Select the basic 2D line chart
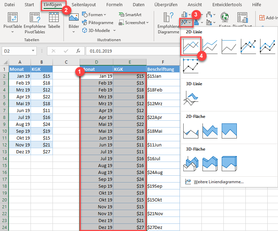Screen dimensions: 278x231 (191, 46)
